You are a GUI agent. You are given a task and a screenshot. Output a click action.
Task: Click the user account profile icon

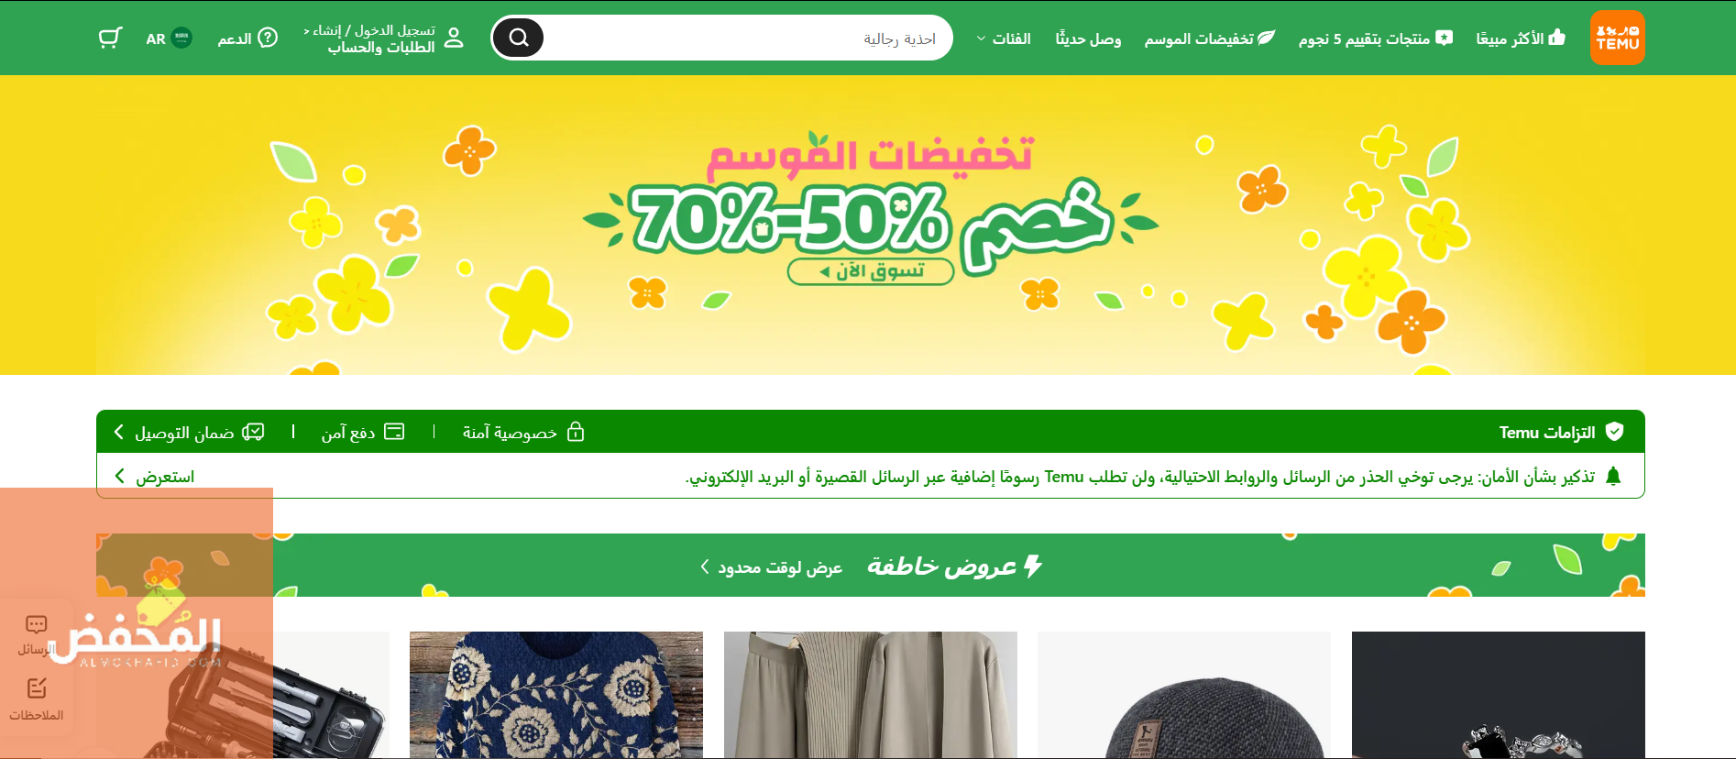454,38
